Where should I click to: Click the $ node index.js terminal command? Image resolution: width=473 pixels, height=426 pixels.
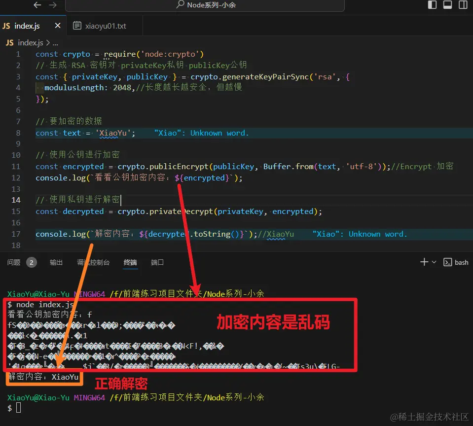pos(40,305)
